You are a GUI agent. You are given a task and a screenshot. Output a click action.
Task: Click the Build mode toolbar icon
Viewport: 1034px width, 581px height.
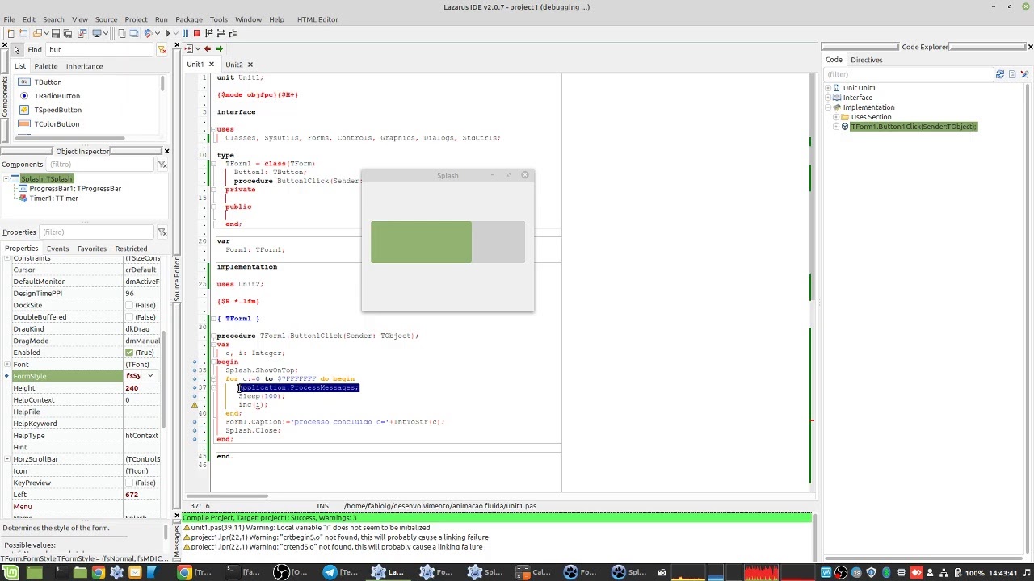pyautogui.click(x=146, y=33)
